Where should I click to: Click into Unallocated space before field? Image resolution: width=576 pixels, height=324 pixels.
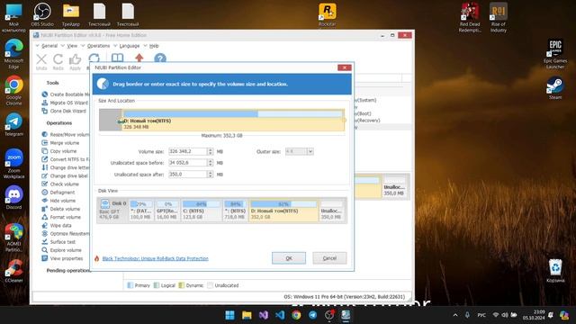[188, 163]
